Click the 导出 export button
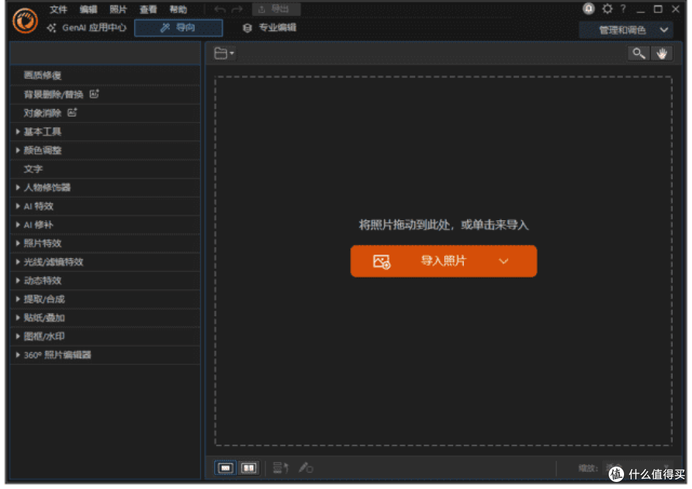 pyautogui.click(x=276, y=9)
